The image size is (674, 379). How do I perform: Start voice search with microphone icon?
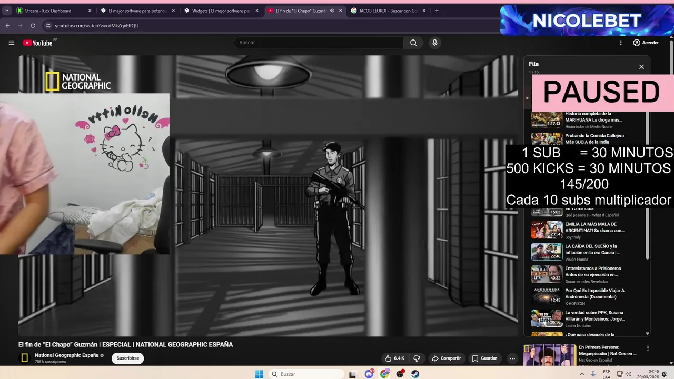(434, 43)
